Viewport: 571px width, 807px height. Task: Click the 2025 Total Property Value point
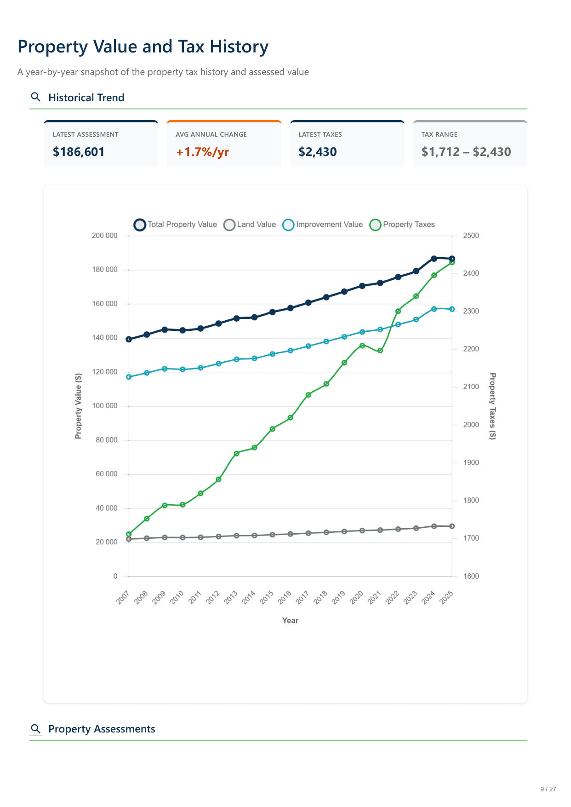(452, 259)
